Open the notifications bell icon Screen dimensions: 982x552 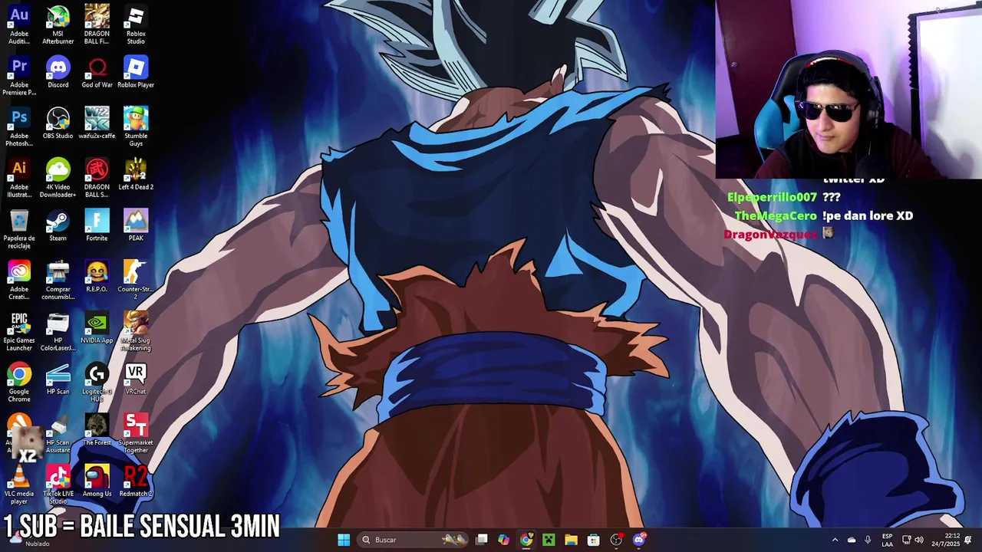pos(968,540)
